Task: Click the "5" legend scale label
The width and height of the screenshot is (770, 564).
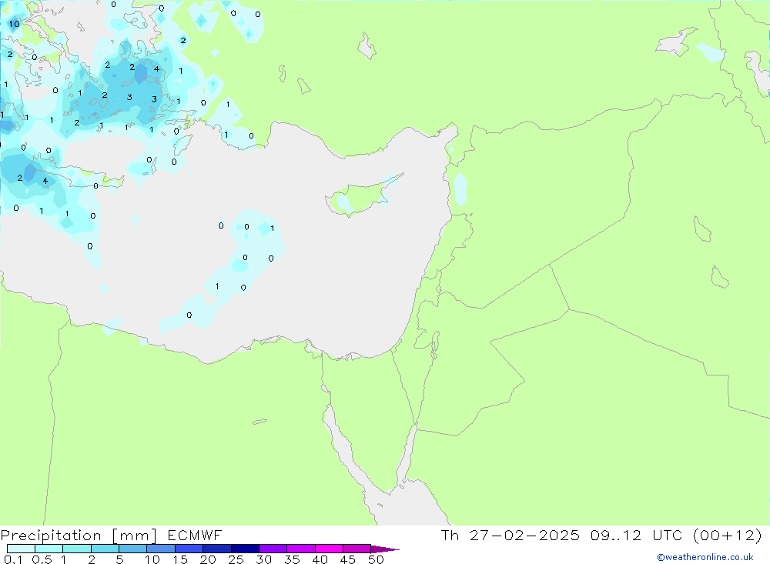Action: [x=119, y=559]
